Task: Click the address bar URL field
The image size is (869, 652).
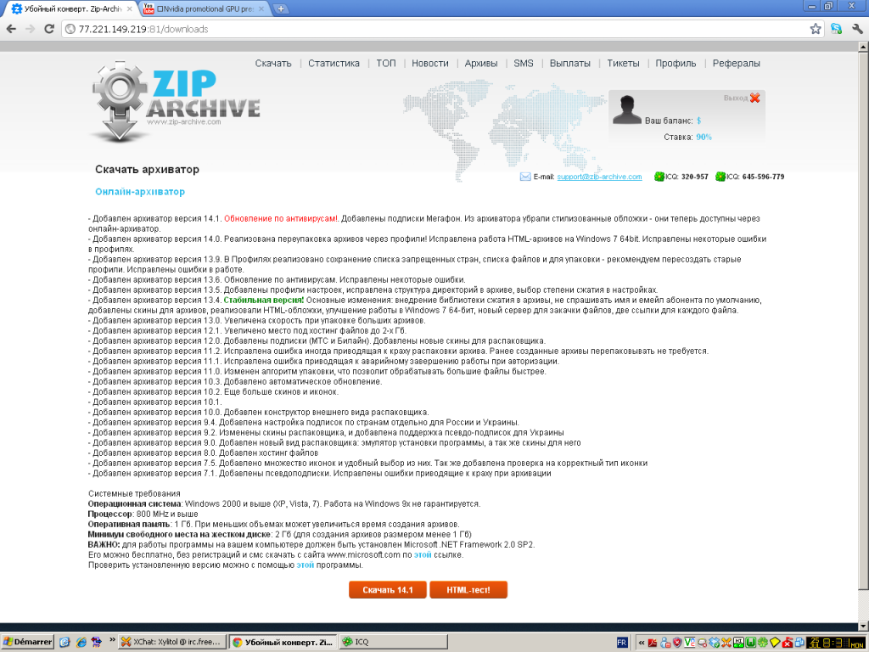Action: click(435, 29)
